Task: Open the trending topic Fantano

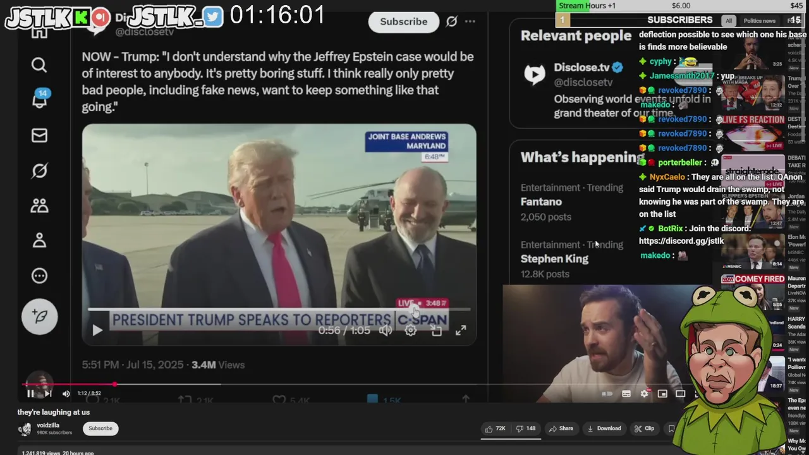Action: pyautogui.click(x=541, y=202)
